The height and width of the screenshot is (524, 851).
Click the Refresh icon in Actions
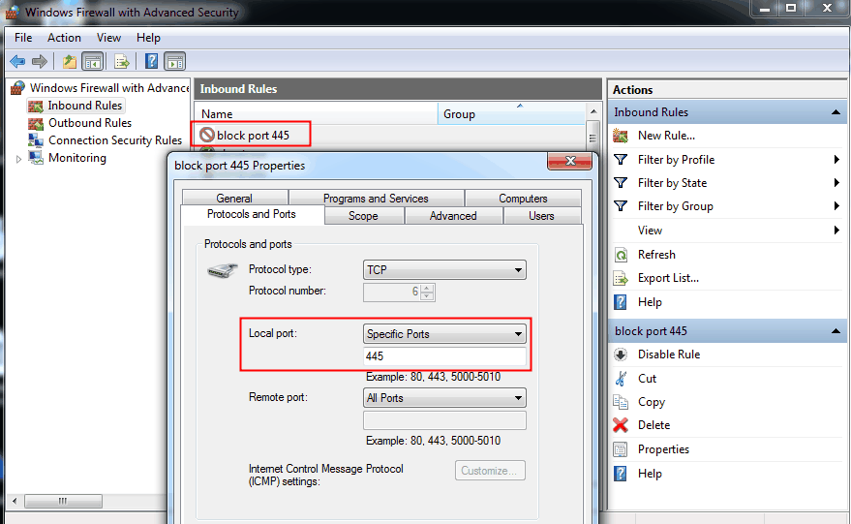[621, 255]
